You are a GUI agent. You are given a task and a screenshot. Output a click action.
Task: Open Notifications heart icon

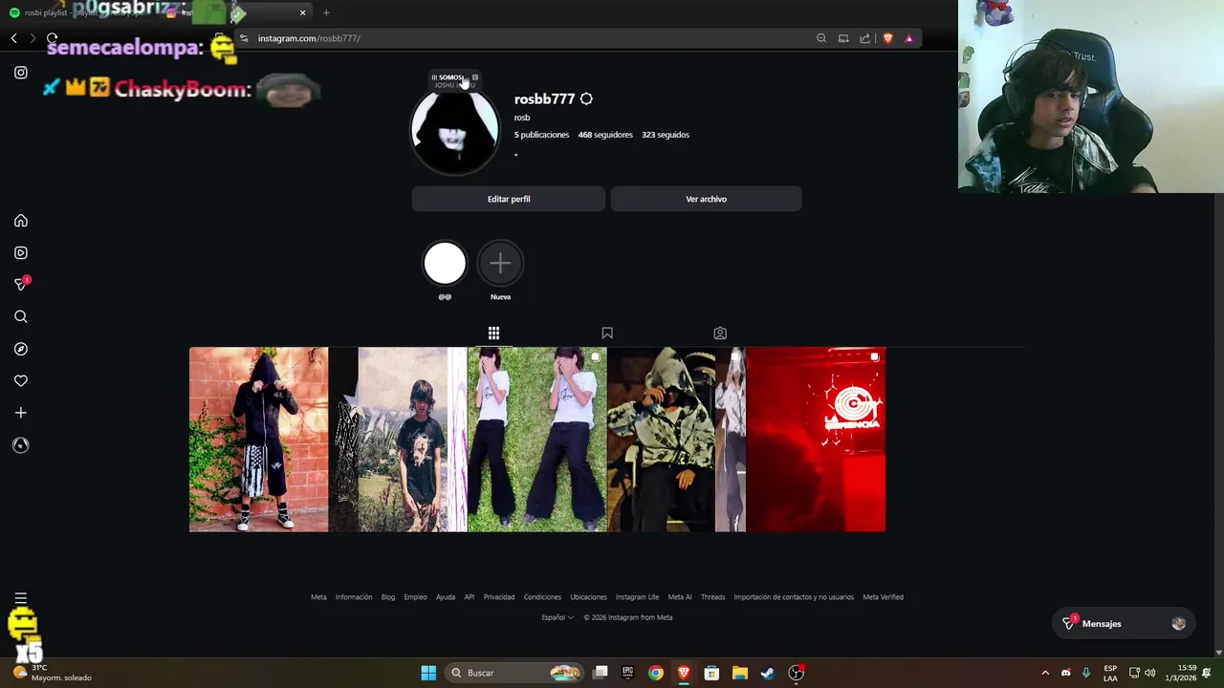tap(21, 380)
